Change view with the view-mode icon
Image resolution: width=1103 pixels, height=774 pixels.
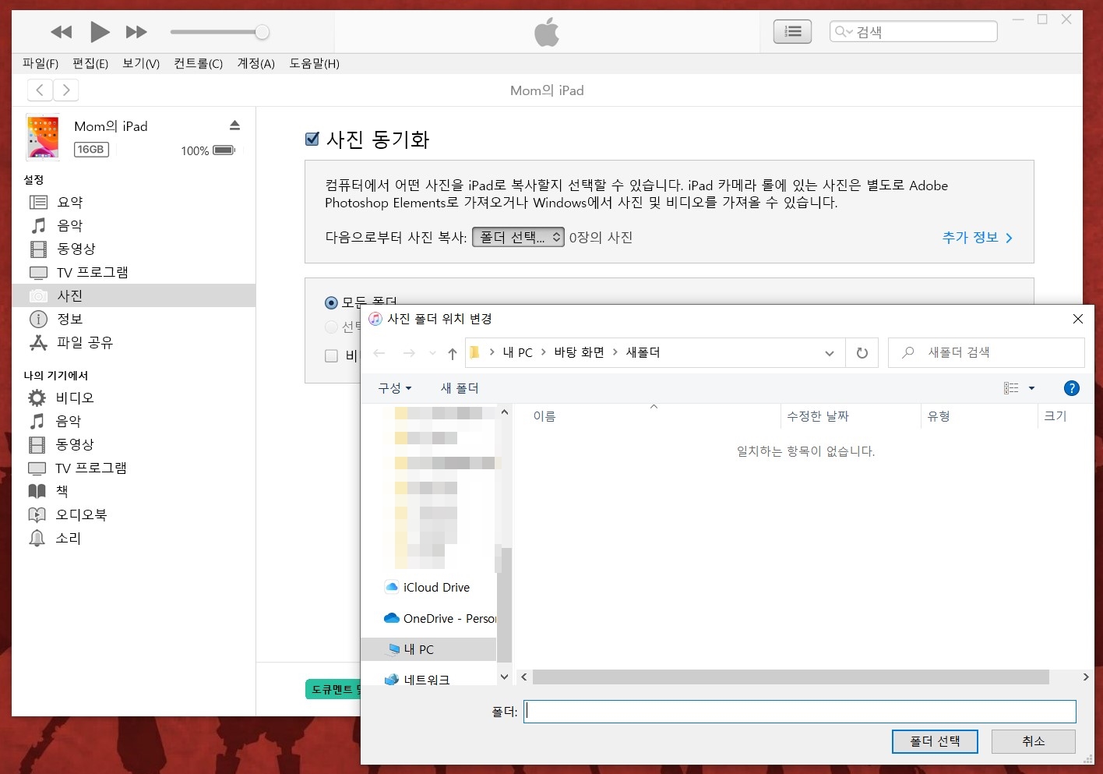pyautogui.click(x=1011, y=387)
